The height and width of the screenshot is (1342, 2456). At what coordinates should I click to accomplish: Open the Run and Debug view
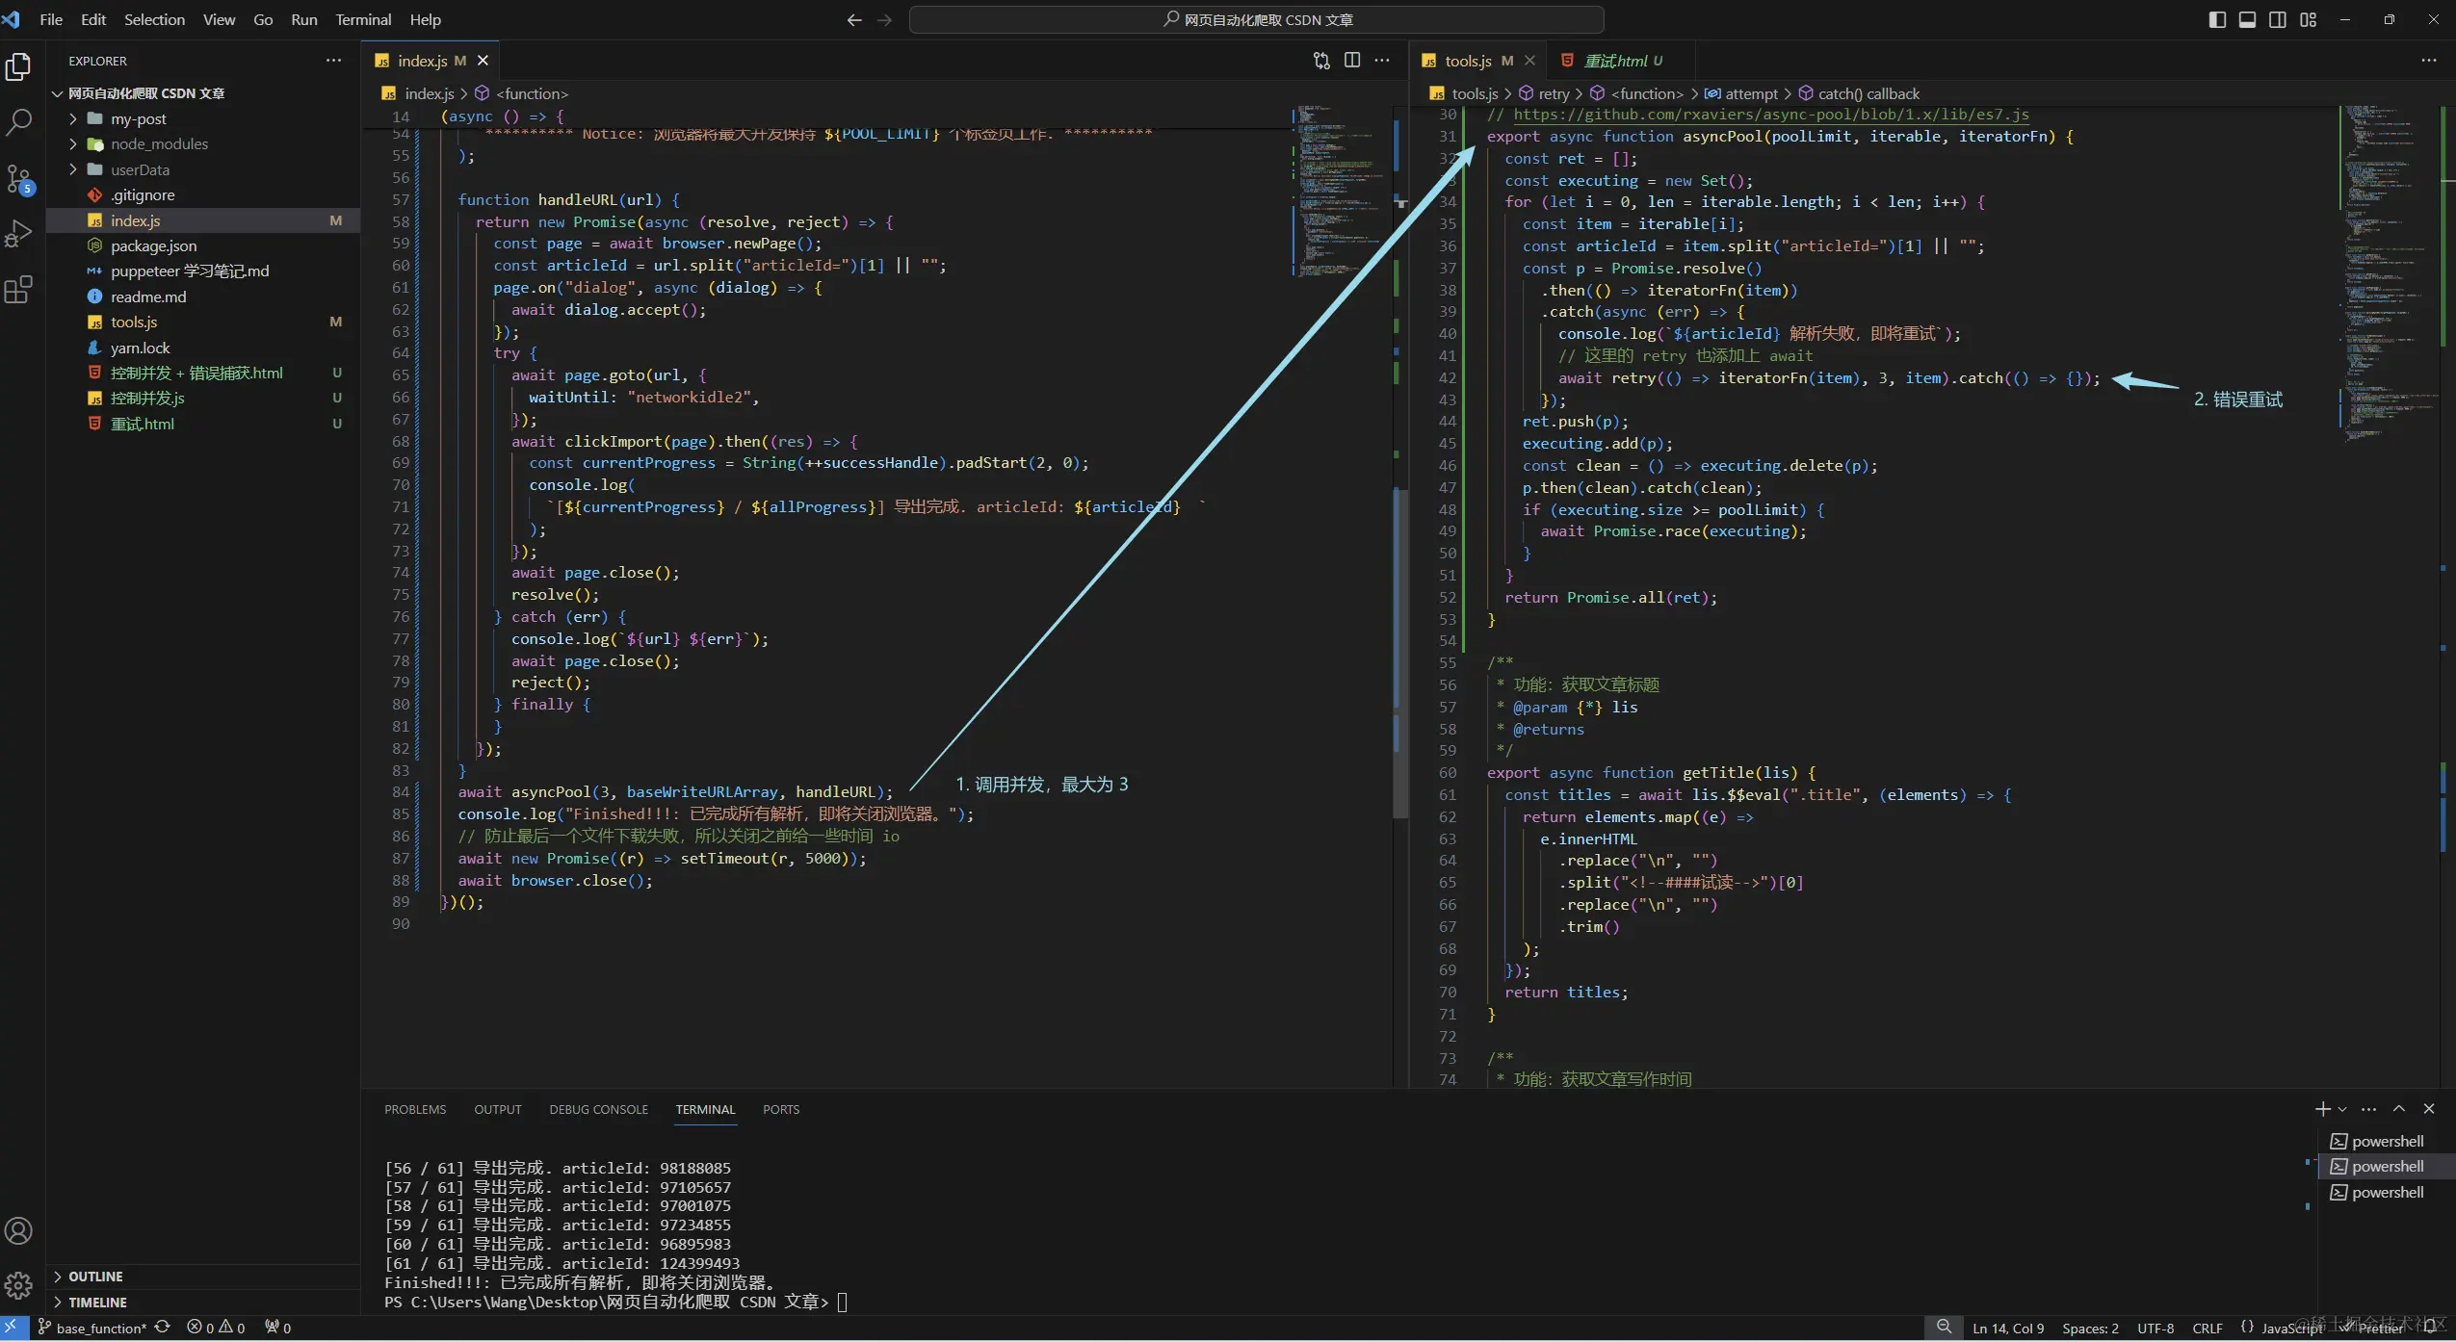pyautogui.click(x=18, y=233)
